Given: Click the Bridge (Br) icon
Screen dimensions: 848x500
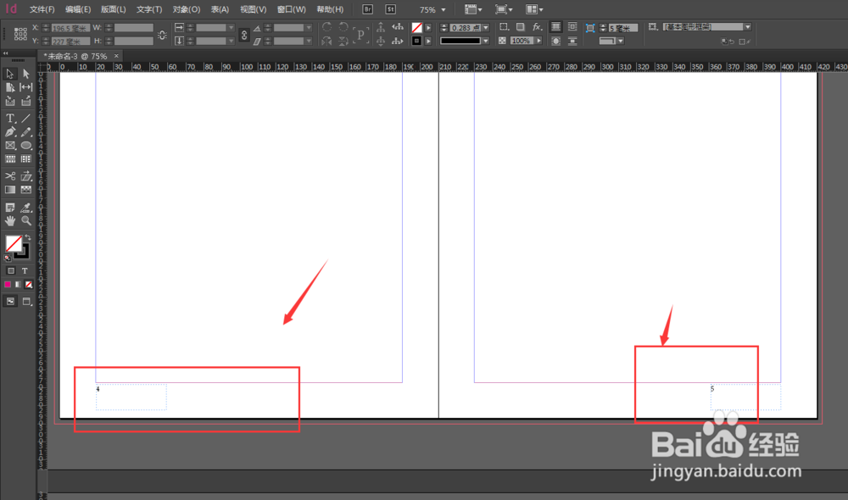Looking at the screenshot, I should [368, 9].
